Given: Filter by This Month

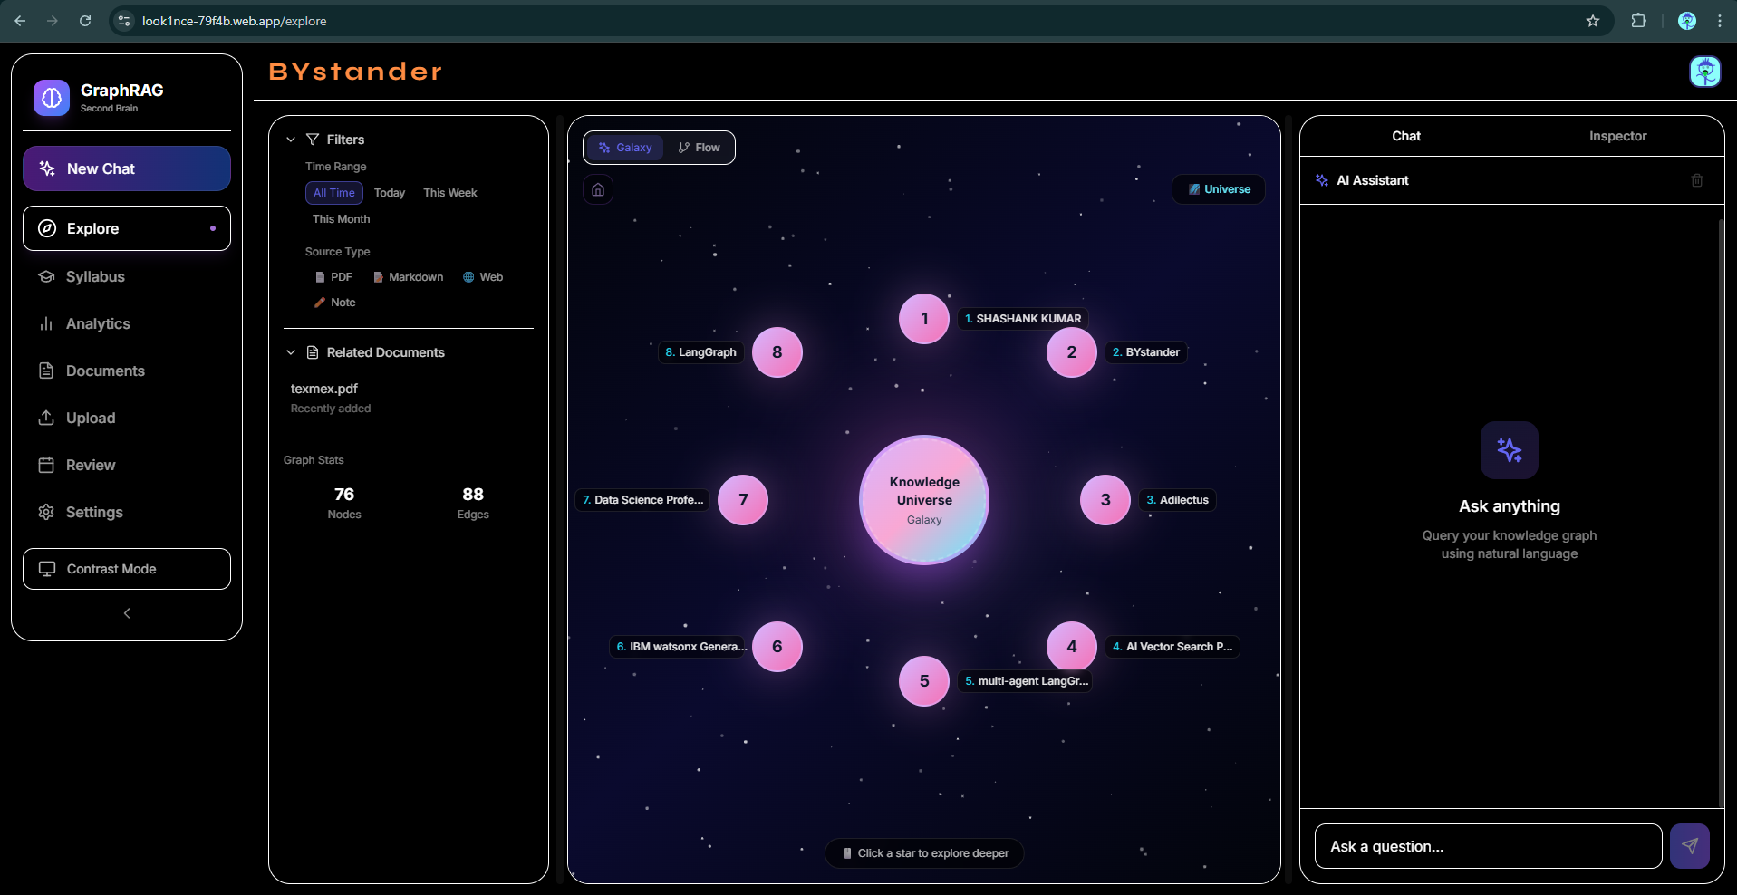Looking at the screenshot, I should click(342, 219).
